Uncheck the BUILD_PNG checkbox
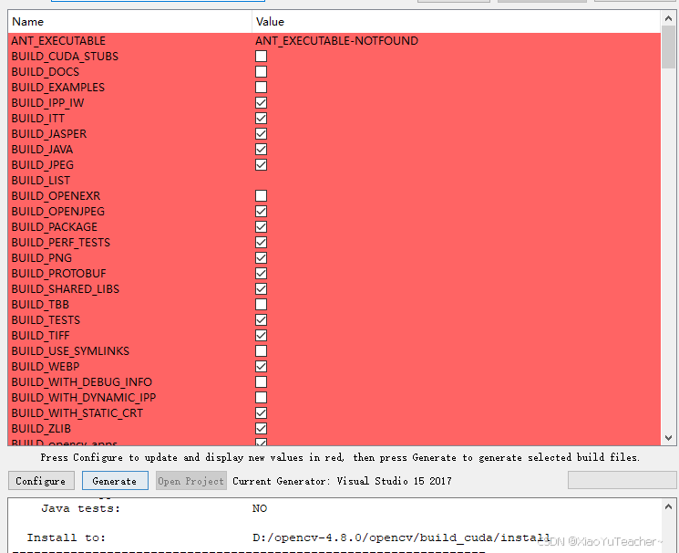Screen dimensions: 679x553 (262, 258)
